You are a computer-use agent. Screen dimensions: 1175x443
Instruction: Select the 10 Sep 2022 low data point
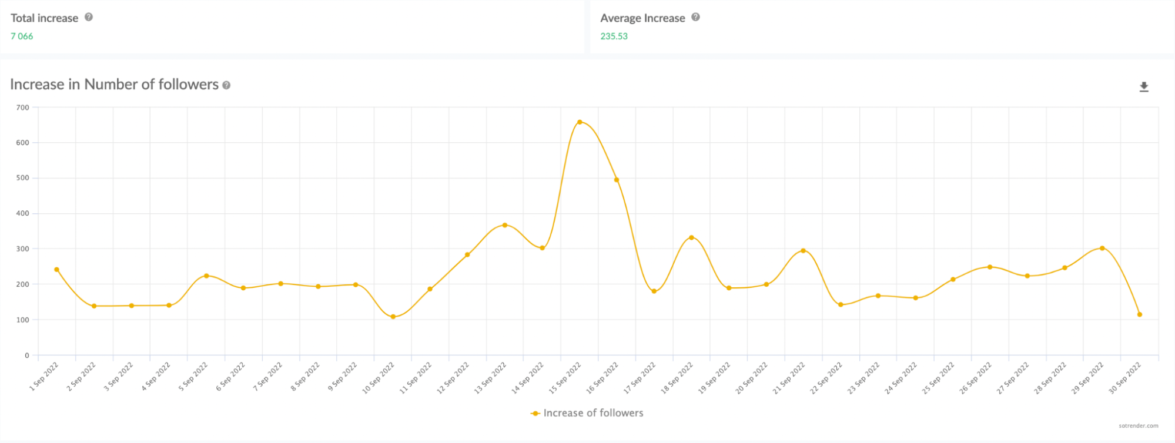point(393,317)
